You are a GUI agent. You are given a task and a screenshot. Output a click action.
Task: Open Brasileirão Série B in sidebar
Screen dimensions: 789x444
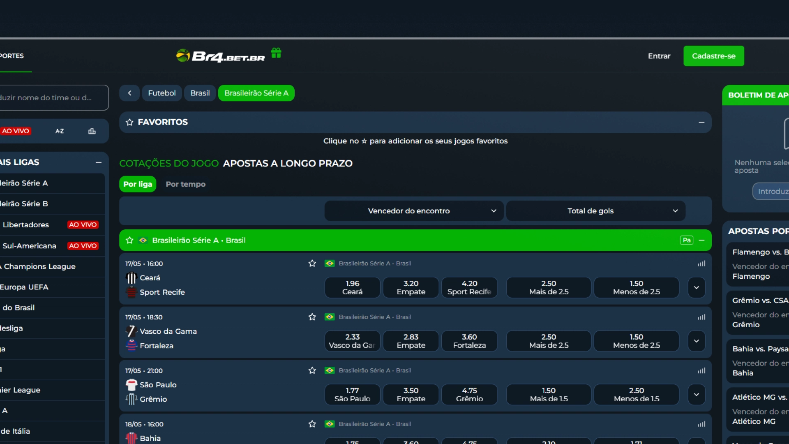(x=52, y=203)
